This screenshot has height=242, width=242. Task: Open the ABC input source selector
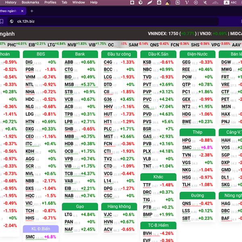click(x=230, y=2)
